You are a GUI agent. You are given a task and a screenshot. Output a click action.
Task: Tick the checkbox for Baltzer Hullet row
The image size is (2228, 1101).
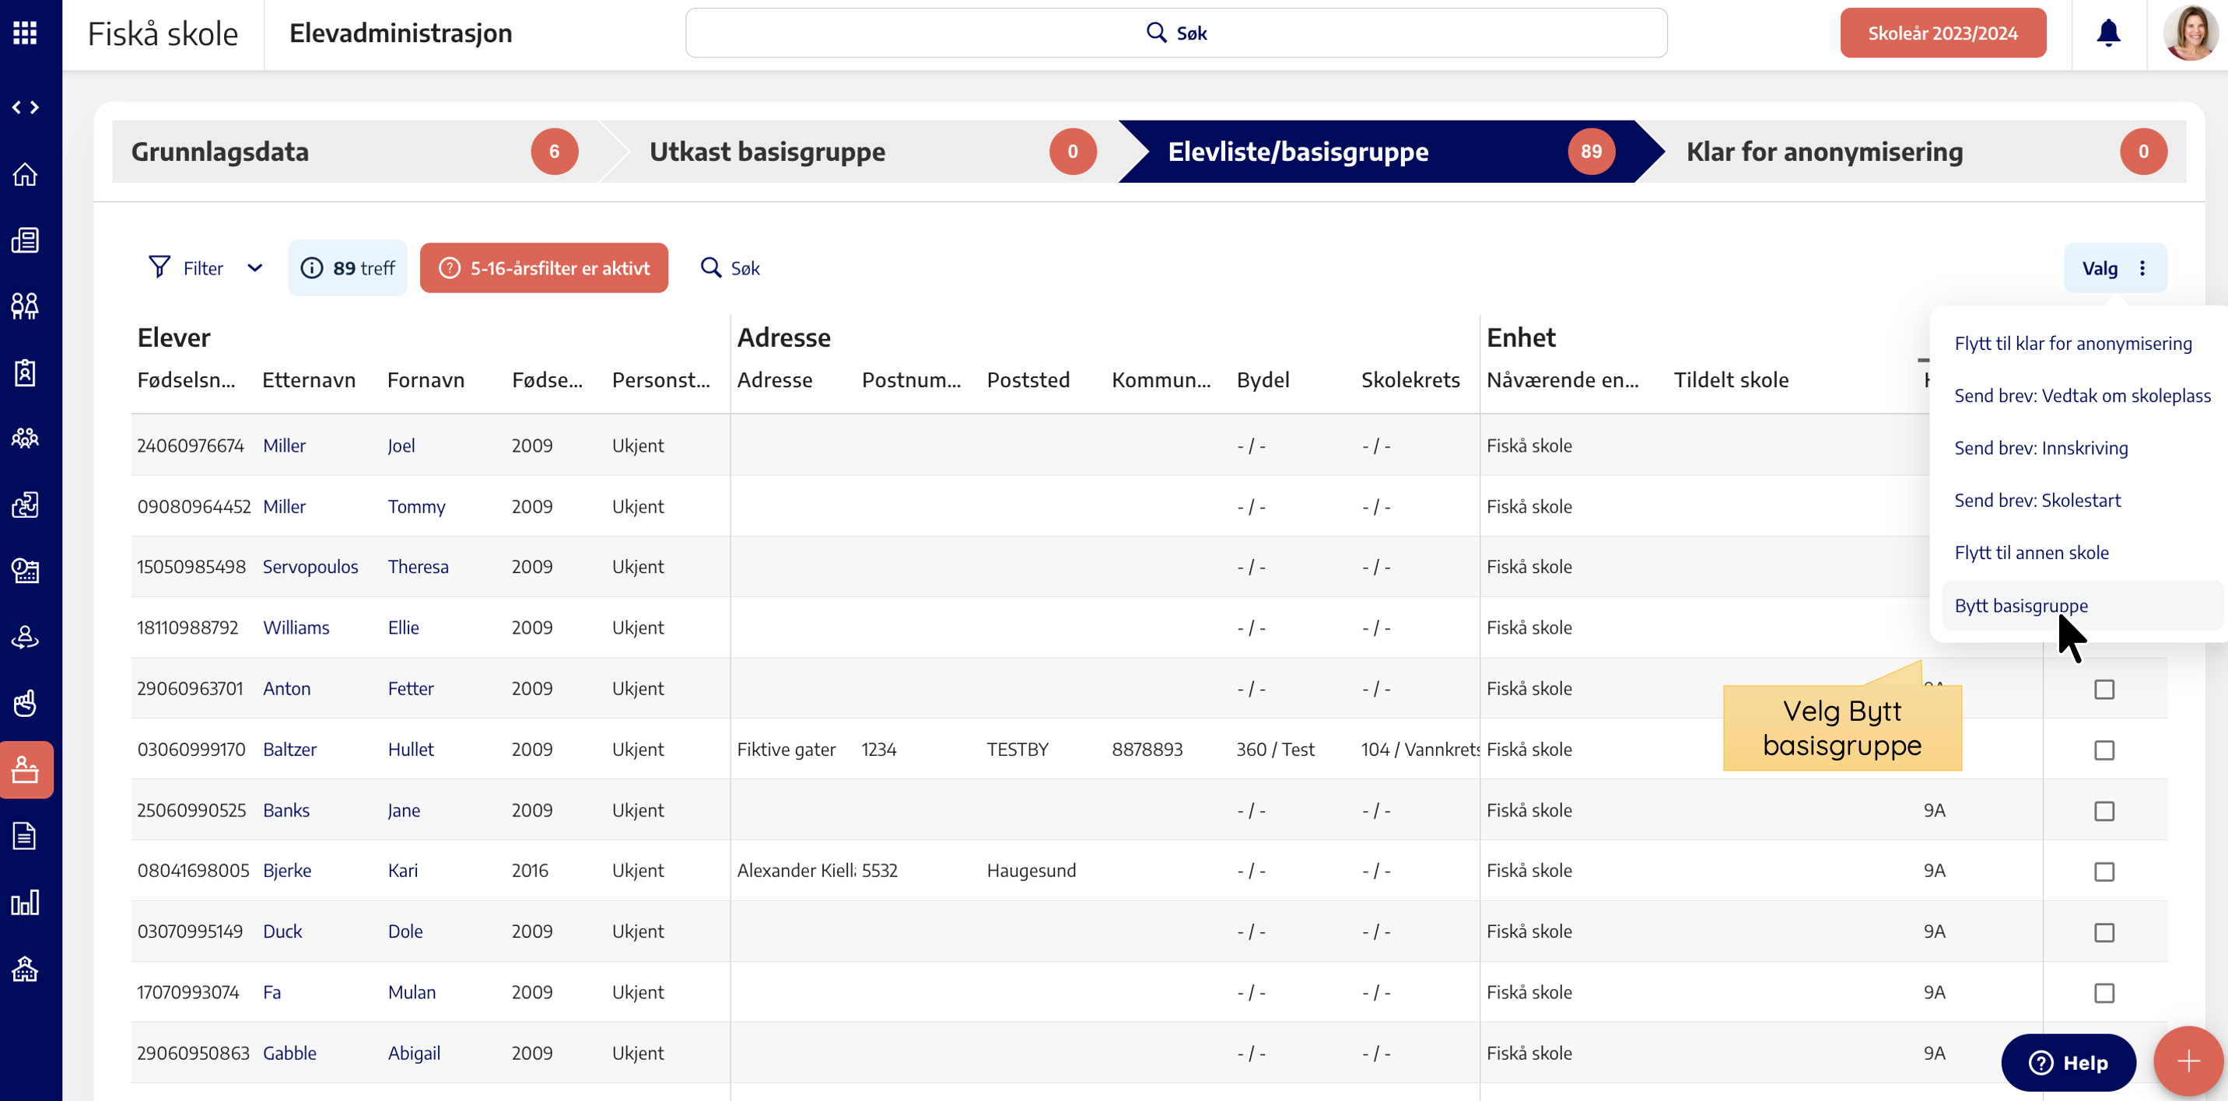(x=2104, y=750)
